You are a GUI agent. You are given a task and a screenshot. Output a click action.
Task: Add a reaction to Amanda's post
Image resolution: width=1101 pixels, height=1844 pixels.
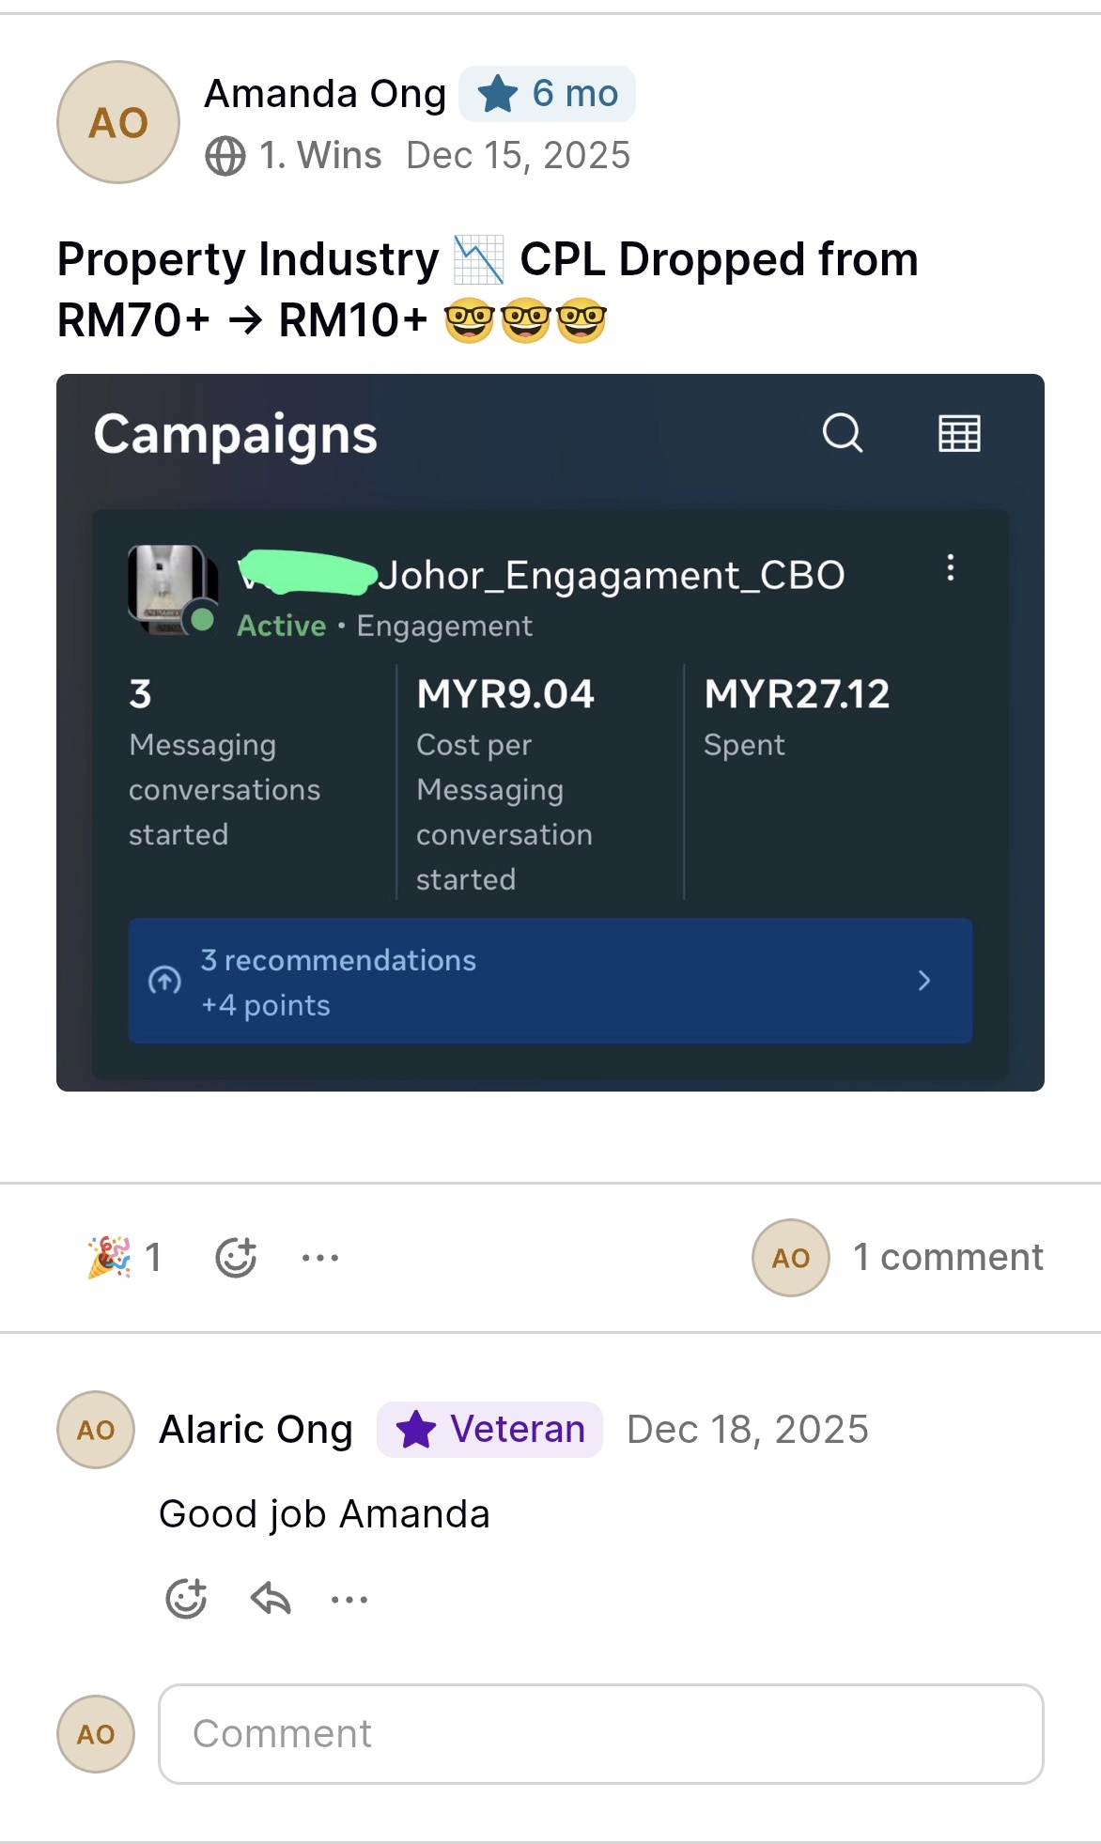236,1257
